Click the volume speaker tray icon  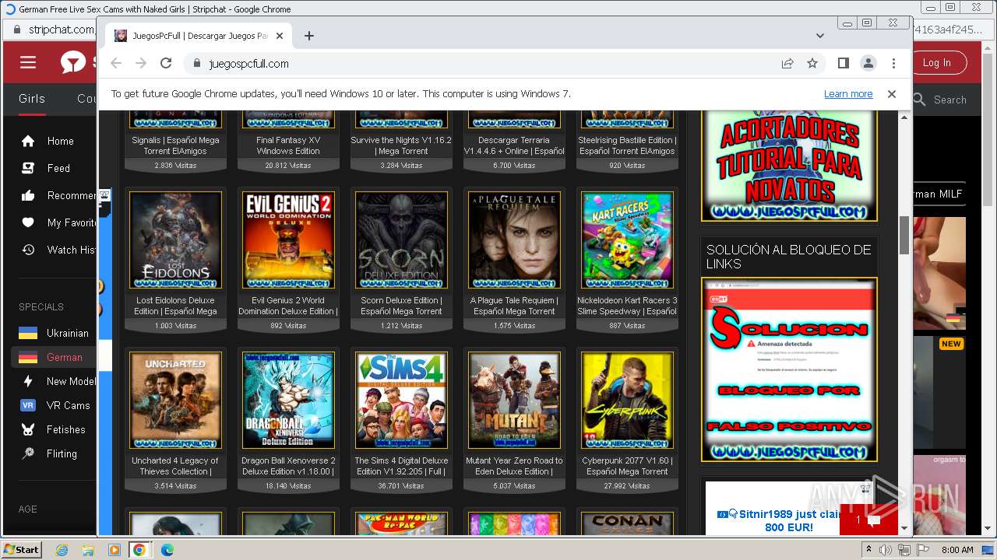[x=886, y=550]
